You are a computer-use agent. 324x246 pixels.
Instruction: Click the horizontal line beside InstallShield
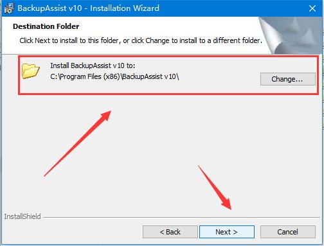pos(181,218)
